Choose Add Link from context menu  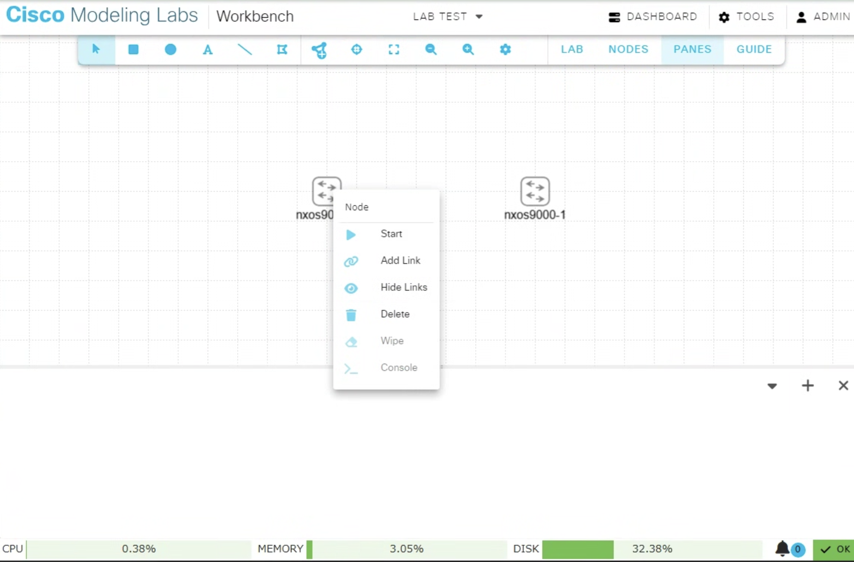point(400,261)
